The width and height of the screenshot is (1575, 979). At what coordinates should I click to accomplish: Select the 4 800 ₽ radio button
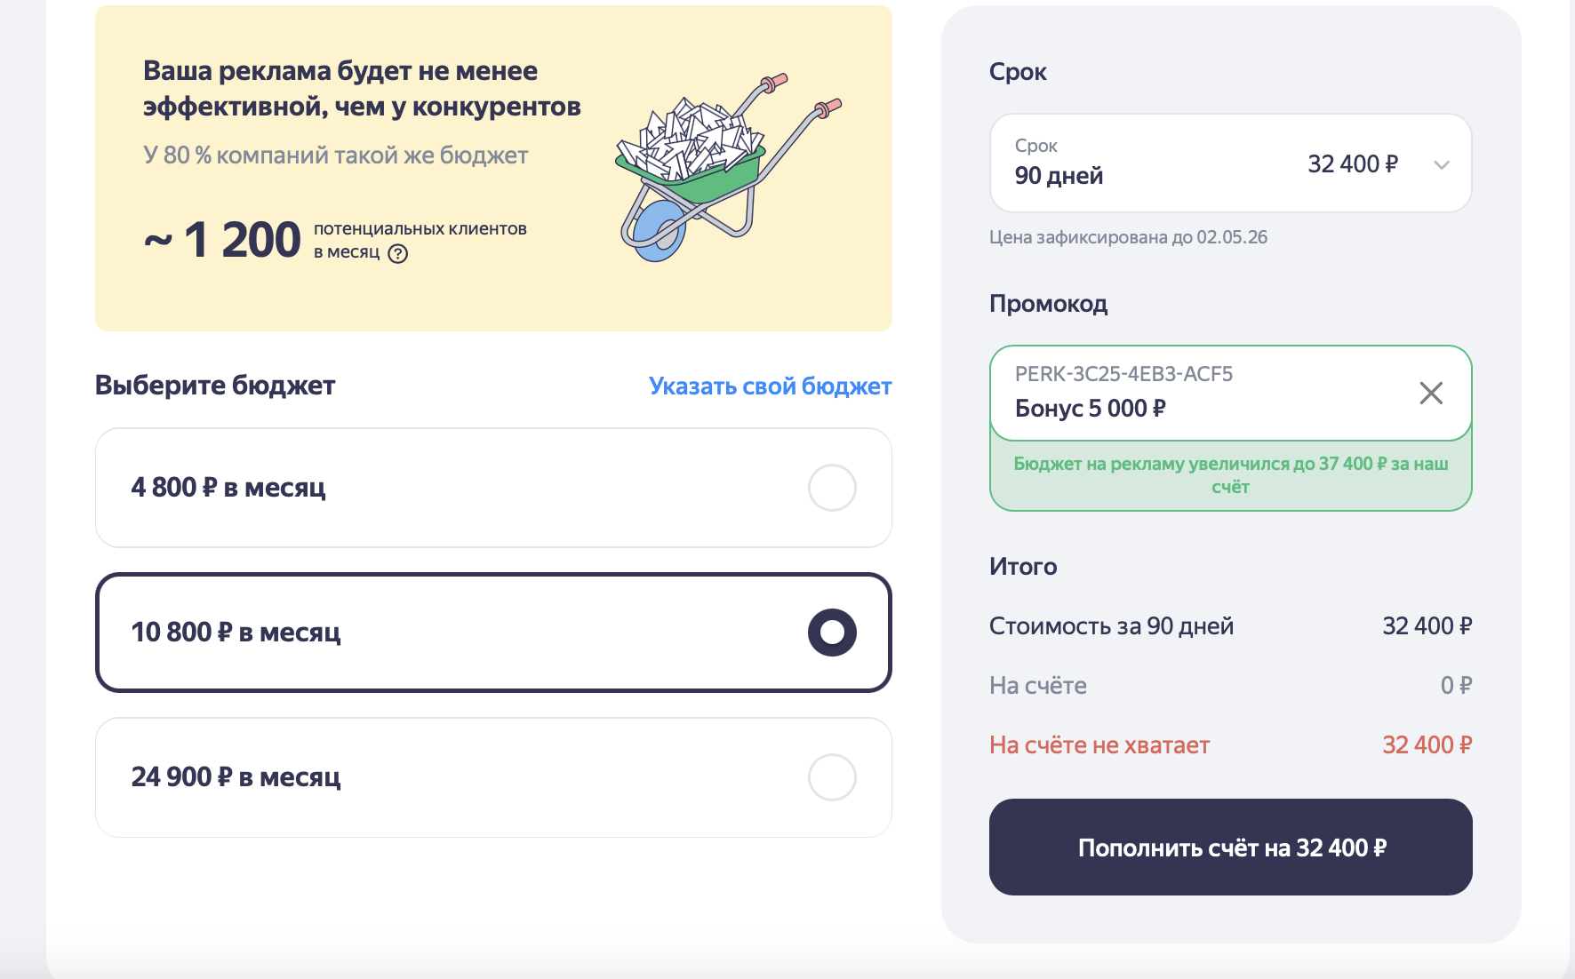832,488
